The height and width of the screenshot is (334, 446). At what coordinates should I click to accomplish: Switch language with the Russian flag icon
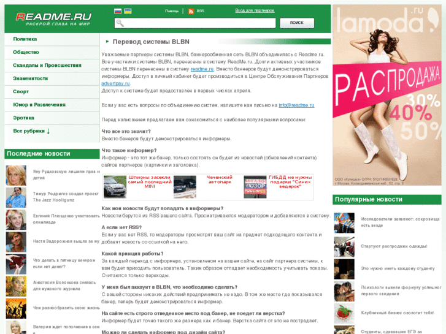pyautogui.click(x=118, y=11)
